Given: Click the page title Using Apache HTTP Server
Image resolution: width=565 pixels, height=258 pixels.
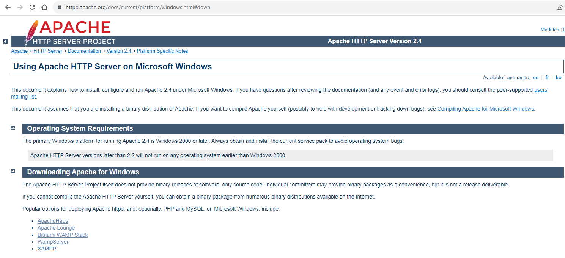Looking at the screenshot, I should pos(112,67).
